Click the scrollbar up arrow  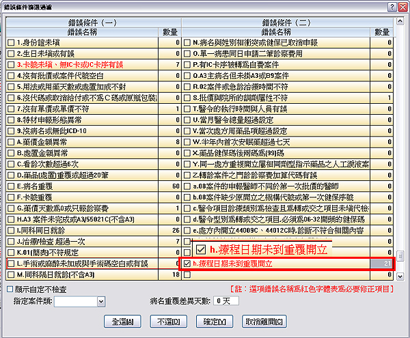(x=400, y=23)
